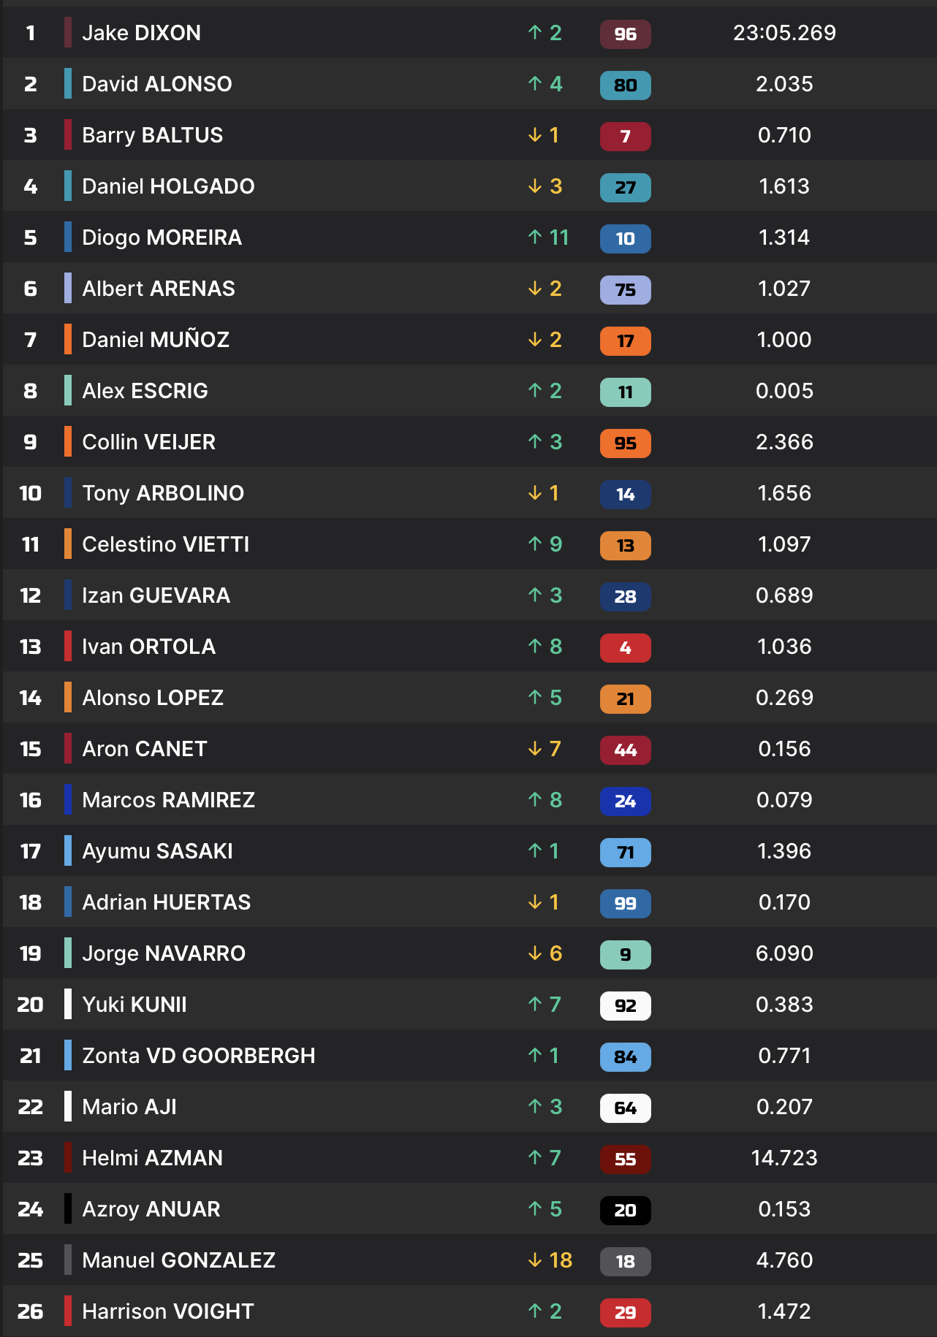Select Zonta VD GOORBERGH rider name
Image resolution: width=937 pixels, height=1337 pixels.
(x=198, y=1056)
